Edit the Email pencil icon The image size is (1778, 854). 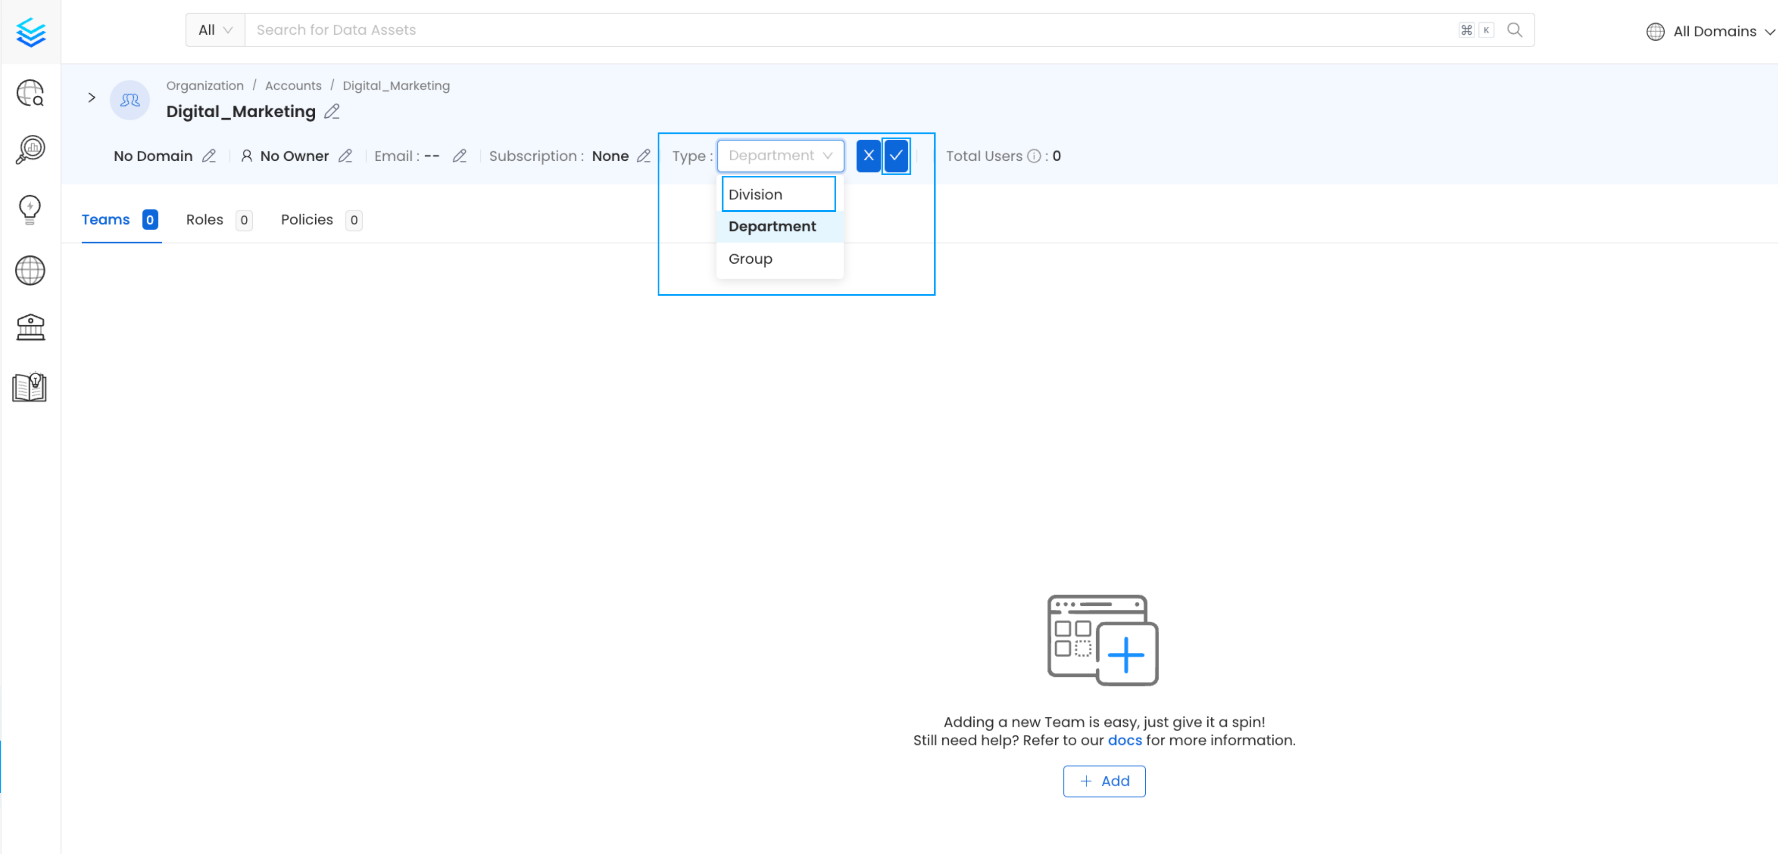coord(459,156)
